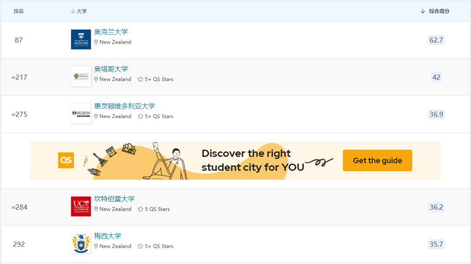Click the location pin icon for 奥塔哥大学
Image resolution: width=471 pixels, height=264 pixels.
96,80
